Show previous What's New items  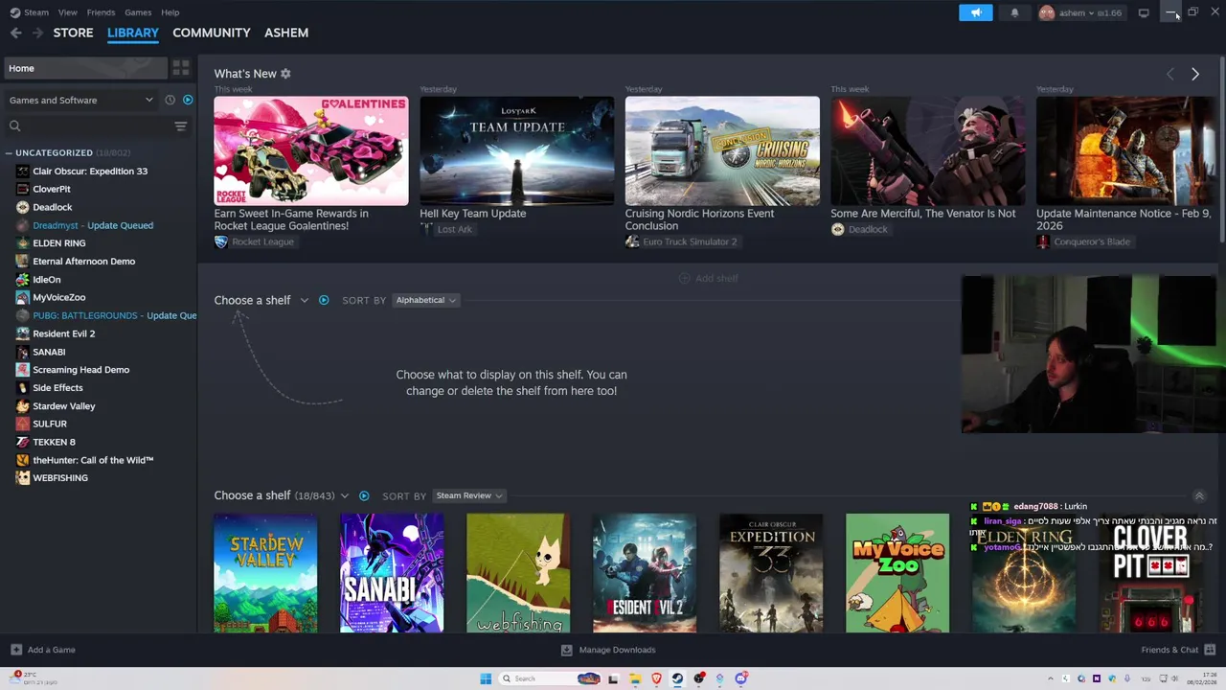point(1169,74)
